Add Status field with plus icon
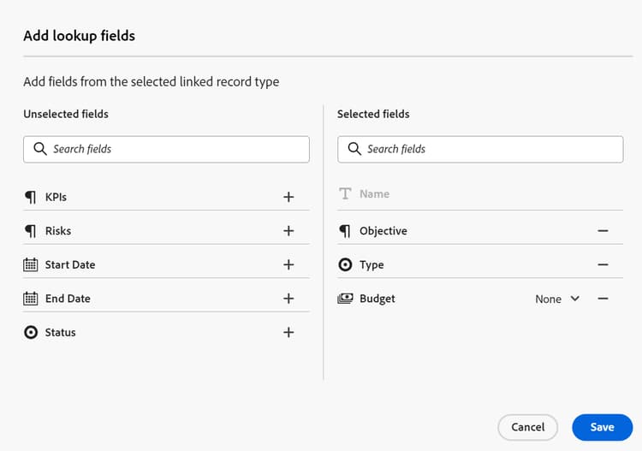 pos(288,332)
